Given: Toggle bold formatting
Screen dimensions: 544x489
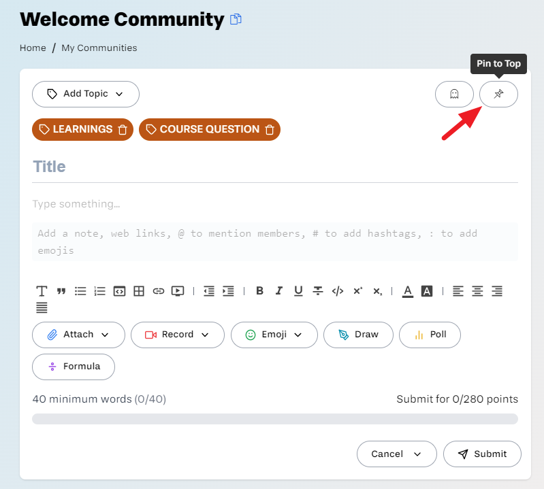Looking at the screenshot, I should (x=259, y=291).
